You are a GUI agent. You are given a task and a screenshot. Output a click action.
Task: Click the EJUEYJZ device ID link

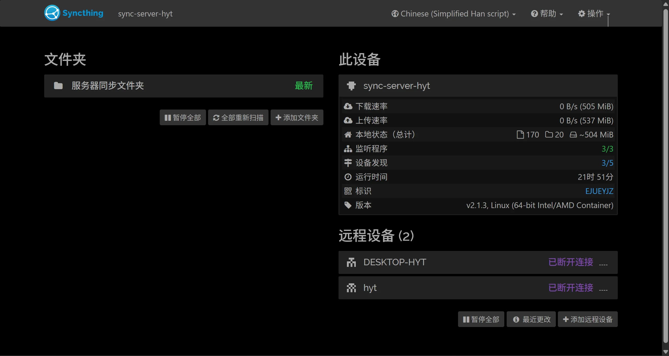pyautogui.click(x=599, y=191)
